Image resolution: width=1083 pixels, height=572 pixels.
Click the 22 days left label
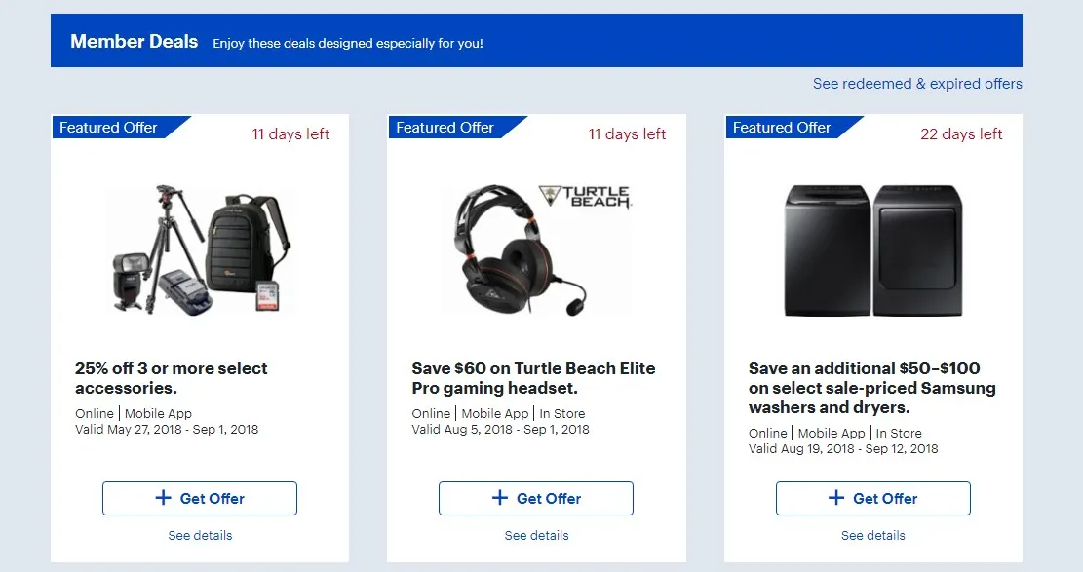[x=962, y=134]
